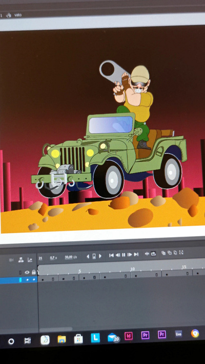Lock all layers padlock icon
Viewport: 205px width, 364px height.
(34, 272)
